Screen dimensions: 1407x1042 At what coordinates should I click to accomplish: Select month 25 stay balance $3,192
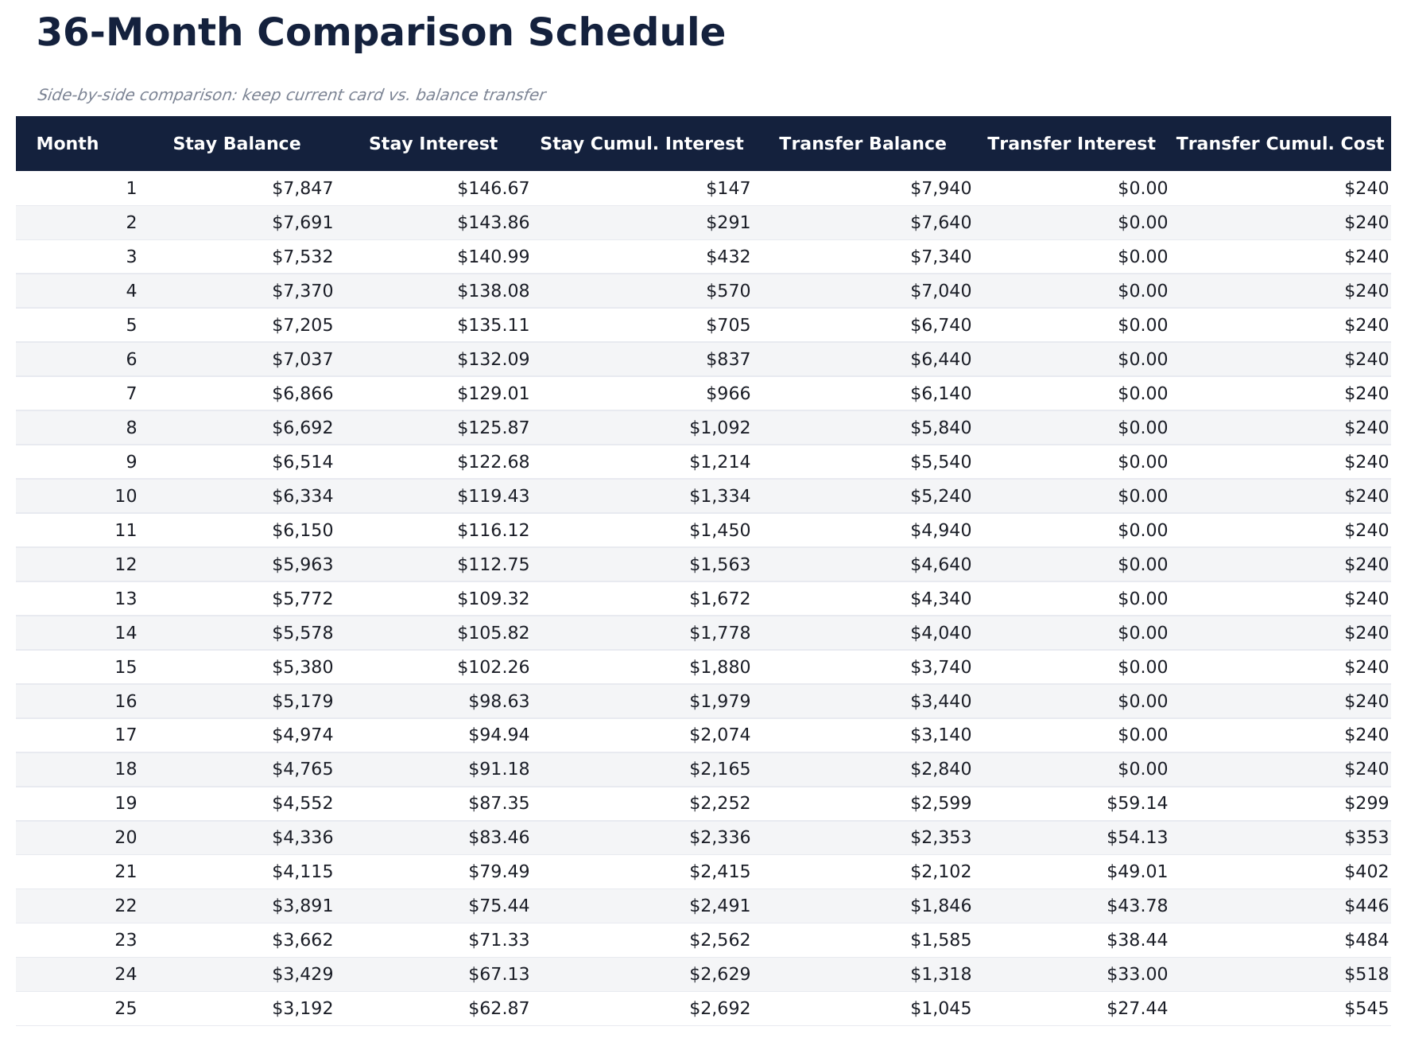pyautogui.click(x=303, y=1009)
